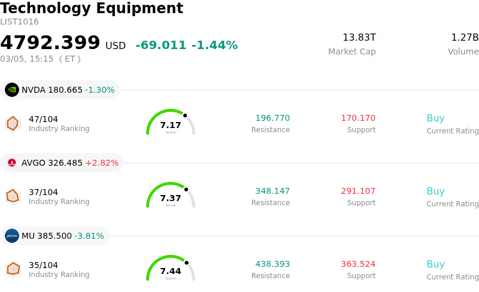Click the Broadcom AVGO logo icon
This screenshot has width=479, height=292.
point(12,163)
